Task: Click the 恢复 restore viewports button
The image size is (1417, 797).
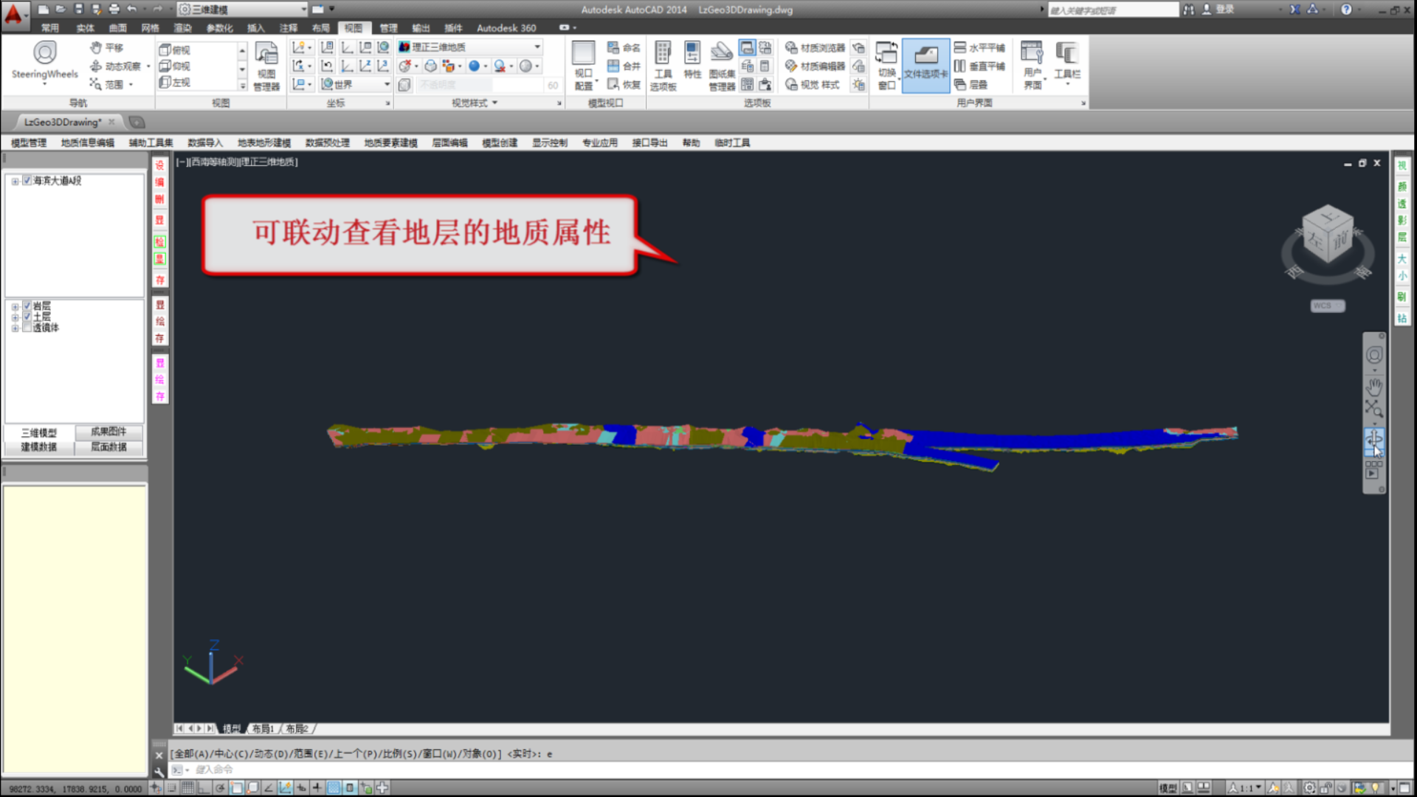Action: pyautogui.click(x=624, y=84)
